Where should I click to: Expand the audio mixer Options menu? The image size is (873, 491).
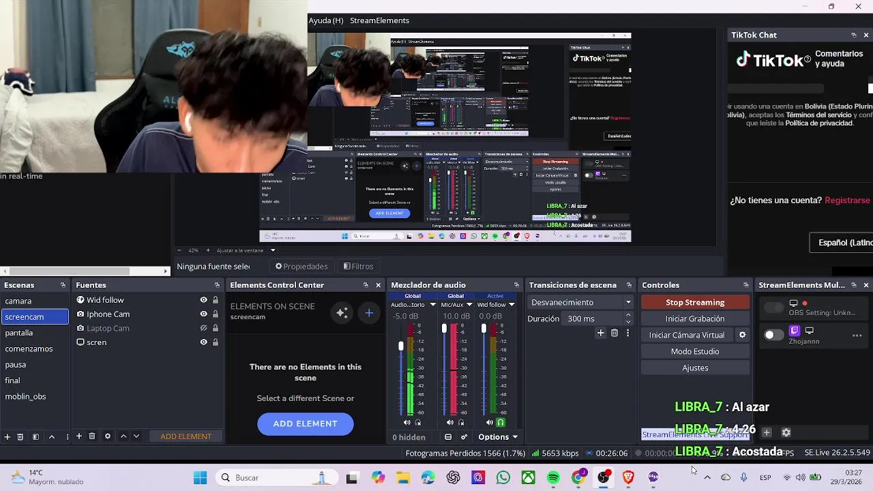click(x=498, y=437)
